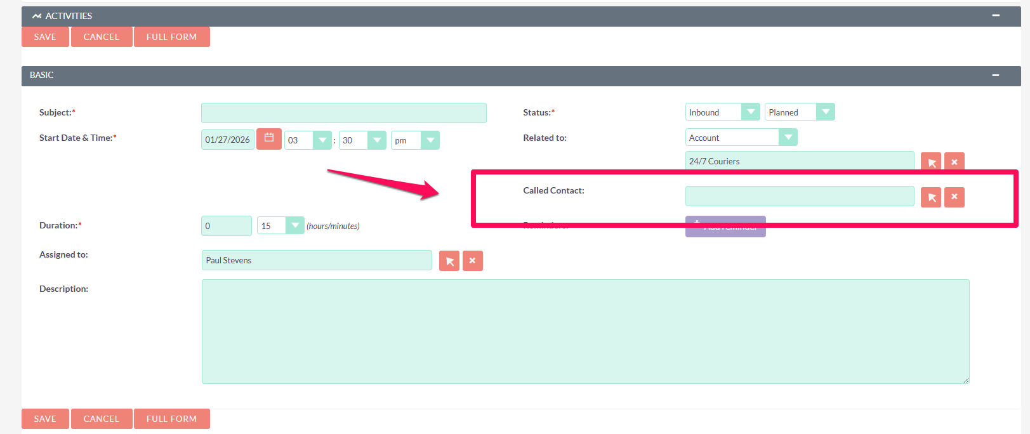
Task: Change the am/pm meridiem dropdown
Action: click(x=415, y=140)
